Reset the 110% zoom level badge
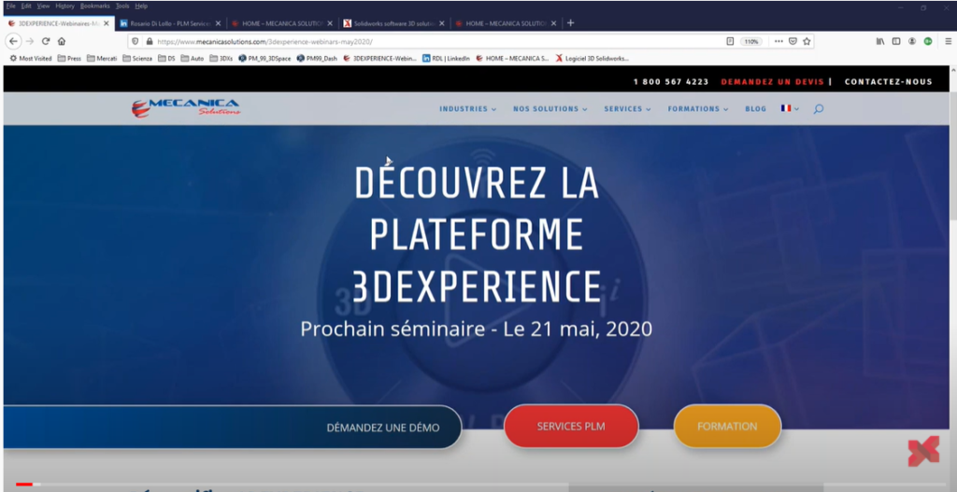 750,41
